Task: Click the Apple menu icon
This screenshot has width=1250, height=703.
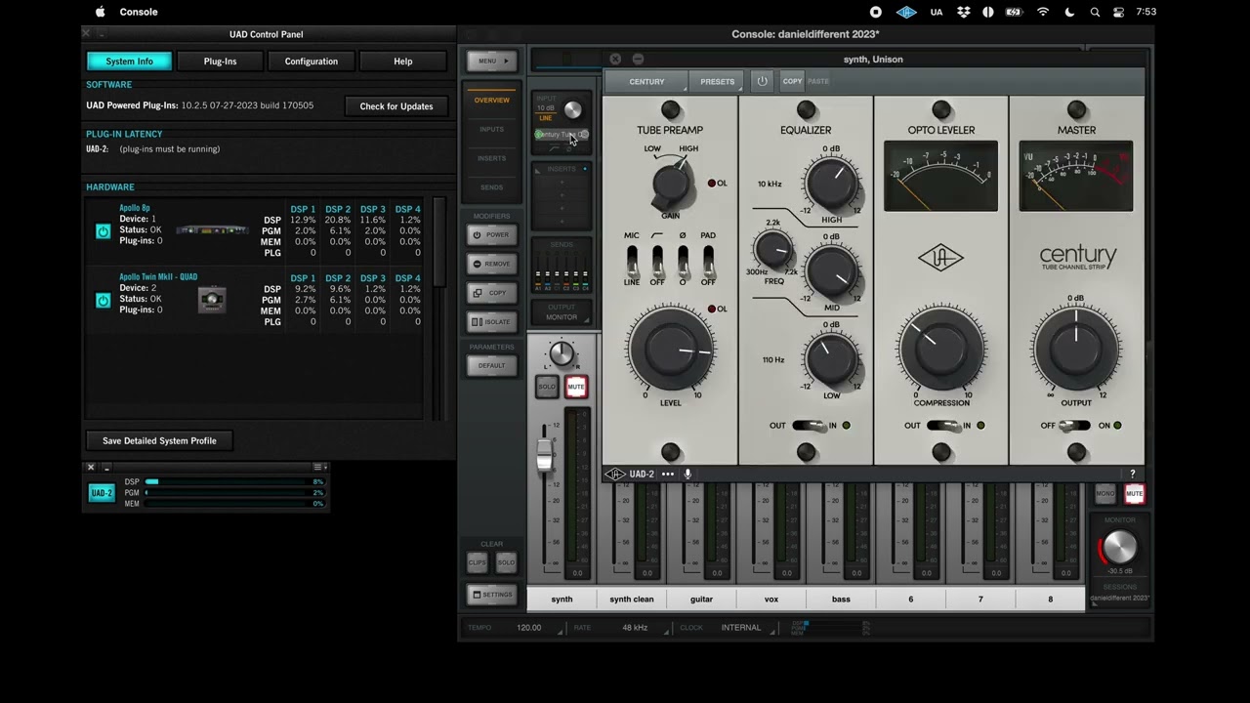Action: coord(100,12)
